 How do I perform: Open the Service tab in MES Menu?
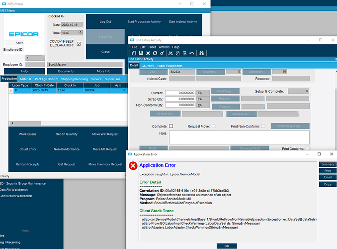click(x=96, y=79)
